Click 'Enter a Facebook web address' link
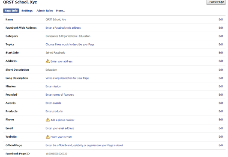The width and height of the screenshot is (228, 157). pyautogui.click(x=63, y=27)
